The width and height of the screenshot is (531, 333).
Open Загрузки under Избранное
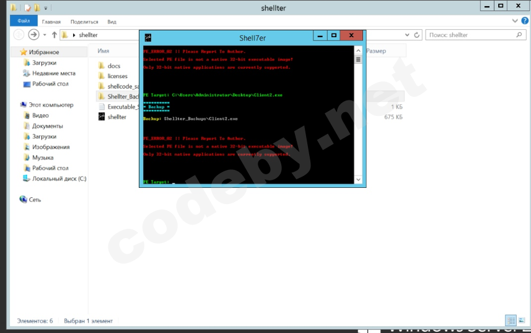pos(44,63)
